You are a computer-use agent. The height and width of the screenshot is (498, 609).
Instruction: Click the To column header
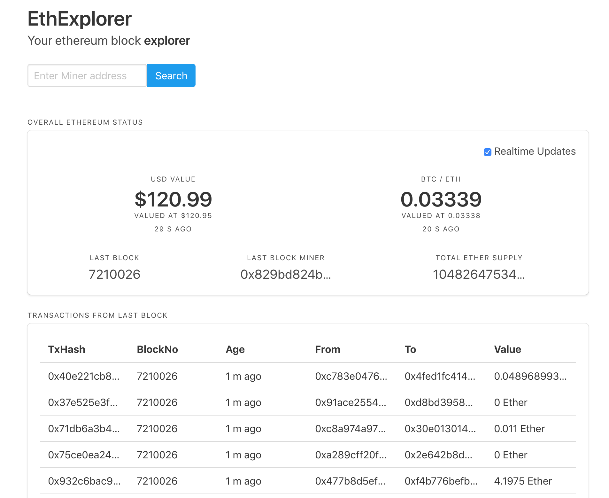[410, 349]
